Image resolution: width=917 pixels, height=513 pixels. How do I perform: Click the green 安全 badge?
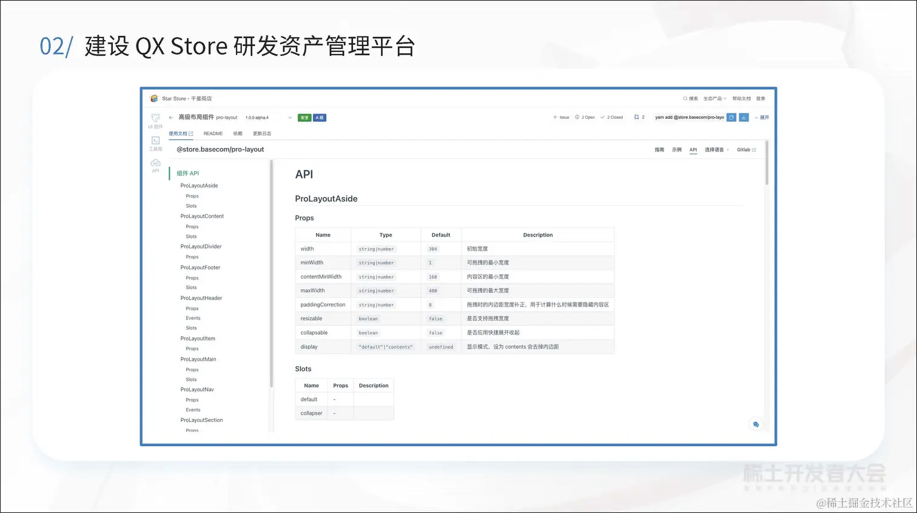pyautogui.click(x=304, y=118)
